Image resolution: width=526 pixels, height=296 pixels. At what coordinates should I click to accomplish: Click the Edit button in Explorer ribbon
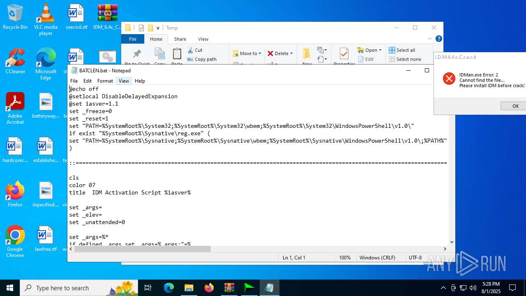[x=366, y=59]
